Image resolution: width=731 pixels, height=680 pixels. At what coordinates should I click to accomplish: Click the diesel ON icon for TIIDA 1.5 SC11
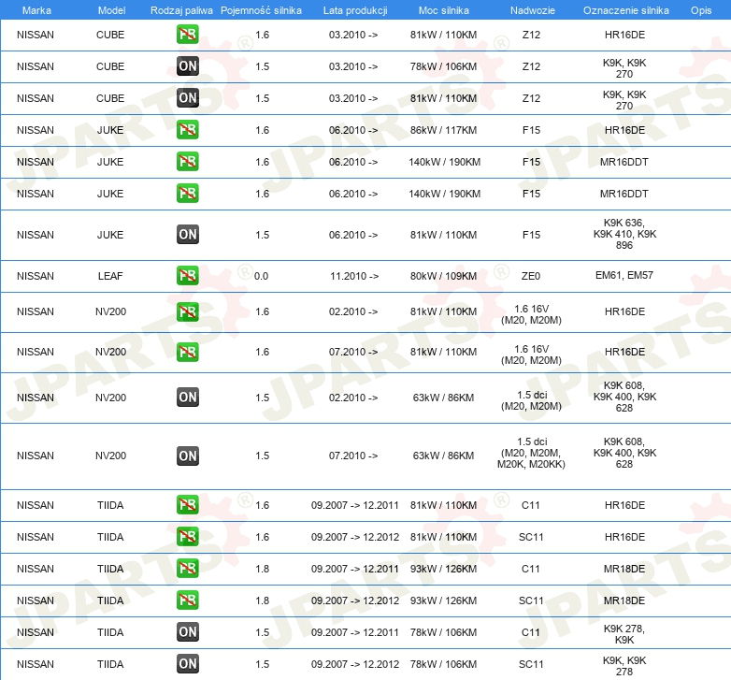pos(187,664)
